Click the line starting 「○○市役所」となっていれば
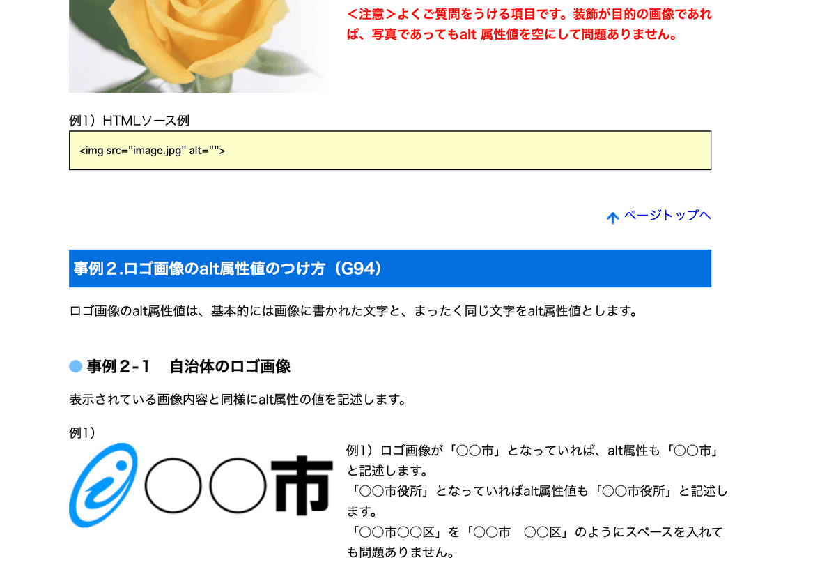 tap(536, 491)
